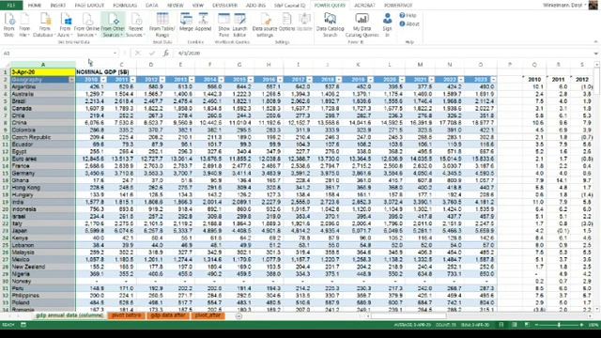601x338 pixels.
Task: Select cell containing 'Euro area'
Action: pyautogui.click(x=43, y=159)
